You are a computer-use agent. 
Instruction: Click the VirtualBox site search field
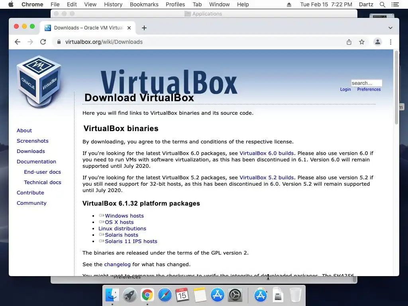(x=367, y=83)
